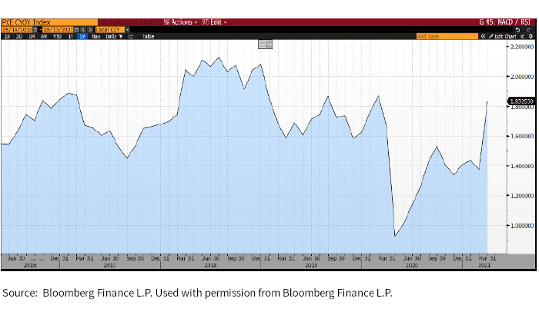Screen dimensions: 539x315
Task: Select the 1D time range
Action: pos(7,36)
